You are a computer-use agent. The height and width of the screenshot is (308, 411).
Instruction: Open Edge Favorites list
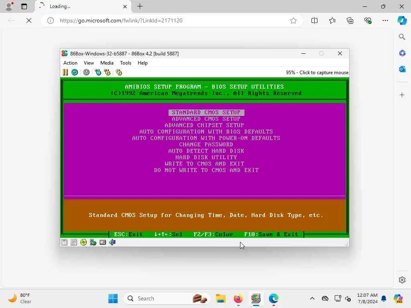pos(332,20)
